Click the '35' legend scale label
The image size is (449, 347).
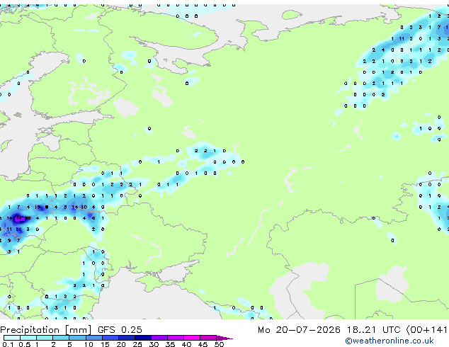[x=170, y=344]
